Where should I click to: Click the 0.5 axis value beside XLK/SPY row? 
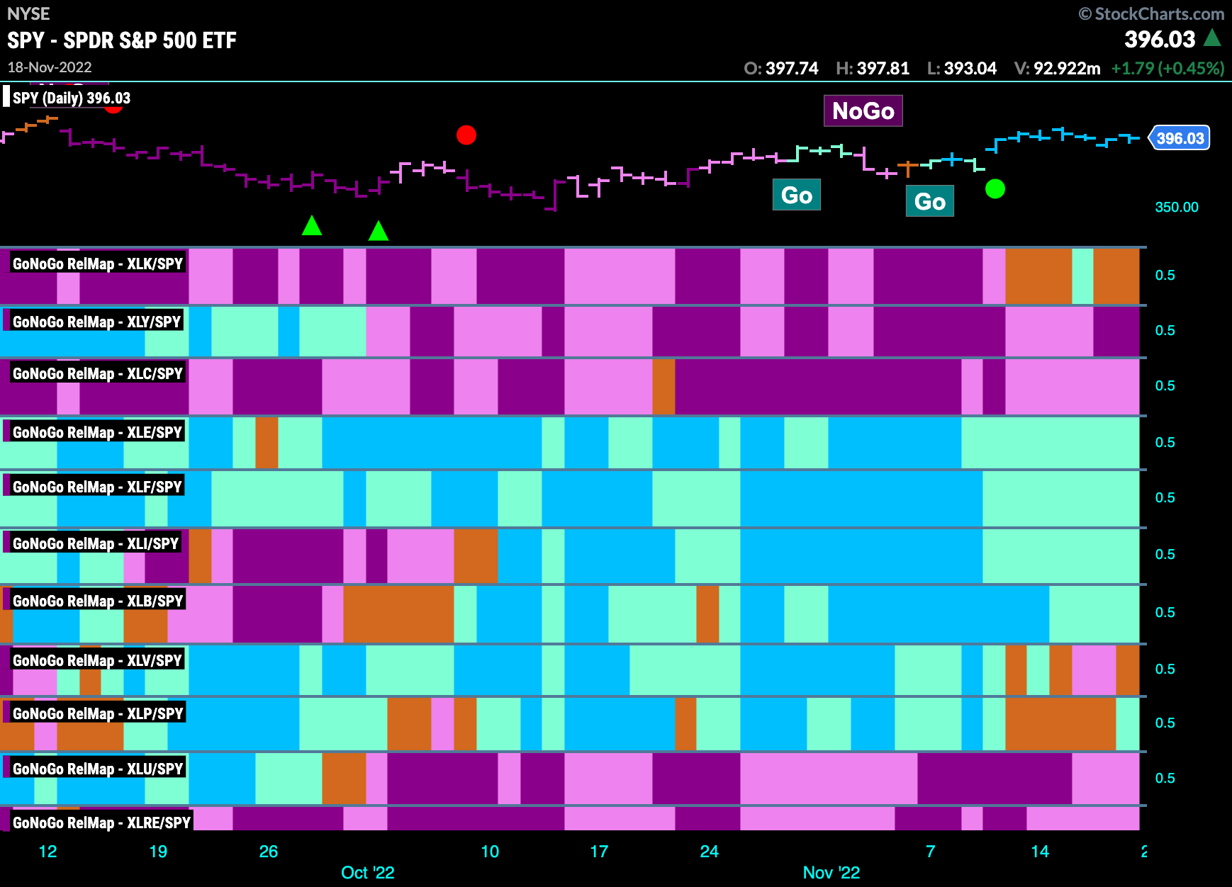click(1165, 275)
